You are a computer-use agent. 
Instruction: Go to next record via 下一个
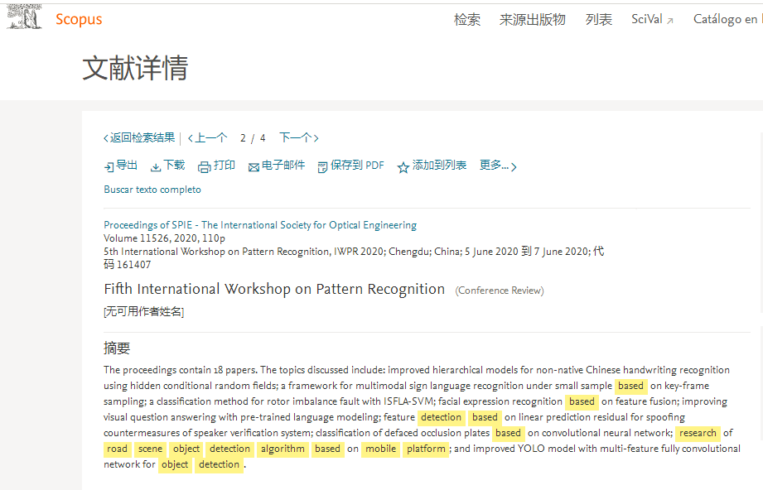point(298,138)
